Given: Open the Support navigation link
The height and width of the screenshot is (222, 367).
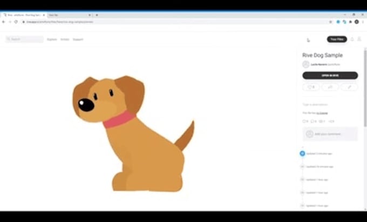Looking at the screenshot, I should point(78,39).
